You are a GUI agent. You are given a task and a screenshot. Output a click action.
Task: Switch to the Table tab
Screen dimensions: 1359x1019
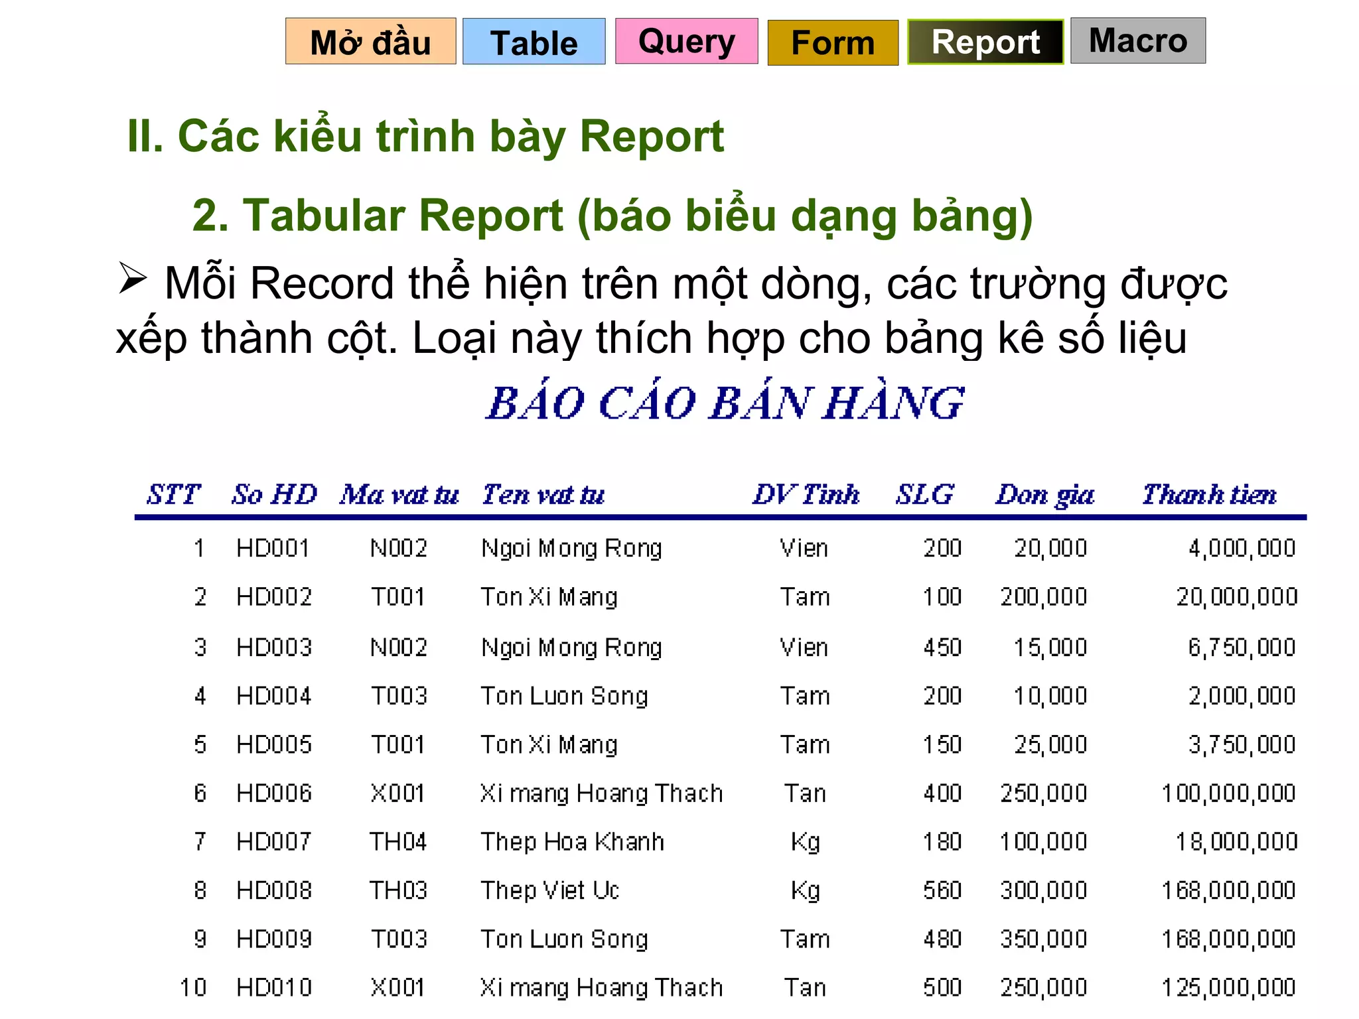(534, 41)
